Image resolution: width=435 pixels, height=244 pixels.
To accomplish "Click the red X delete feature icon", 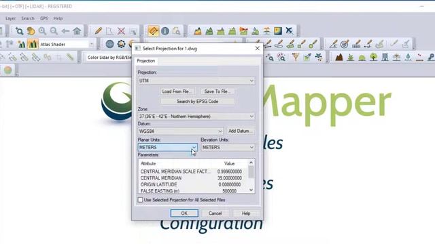I will click(x=121, y=30).
